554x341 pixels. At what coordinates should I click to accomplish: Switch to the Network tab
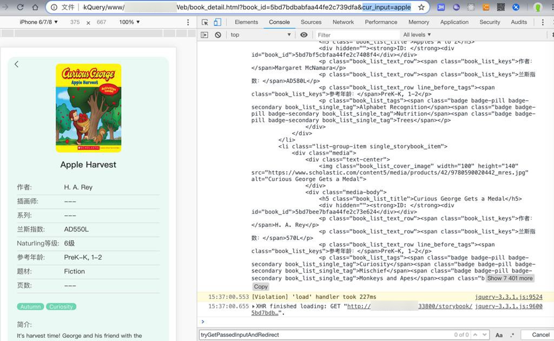click(343, 22)
